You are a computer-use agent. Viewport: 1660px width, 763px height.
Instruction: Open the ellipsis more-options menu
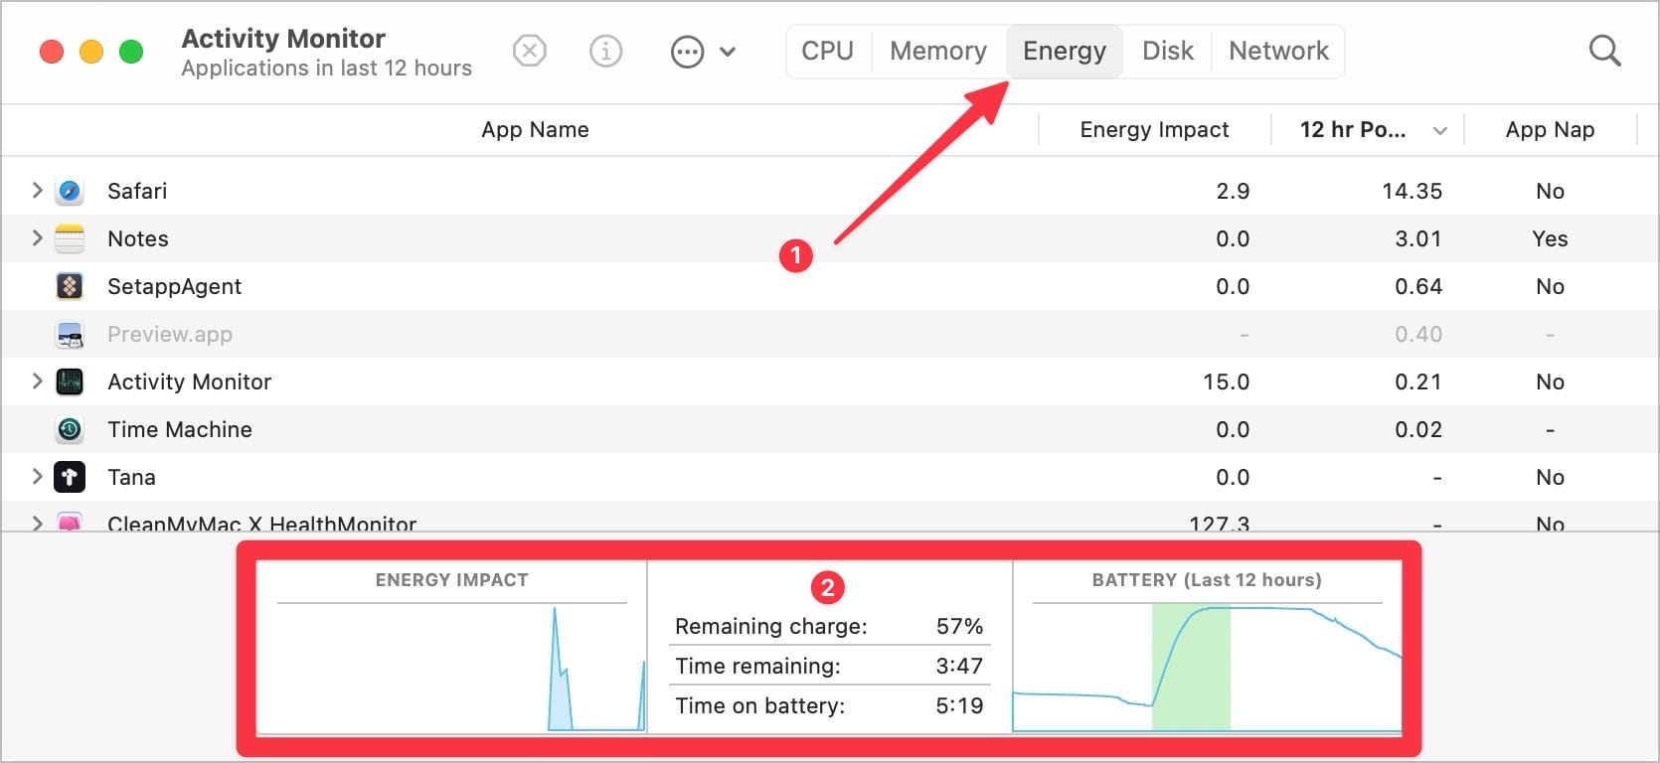tap(688, 52)
